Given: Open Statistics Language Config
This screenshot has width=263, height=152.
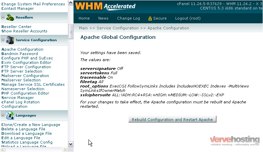Looking at the screenshot, I should pyautogui.click(x=27, y=142).
